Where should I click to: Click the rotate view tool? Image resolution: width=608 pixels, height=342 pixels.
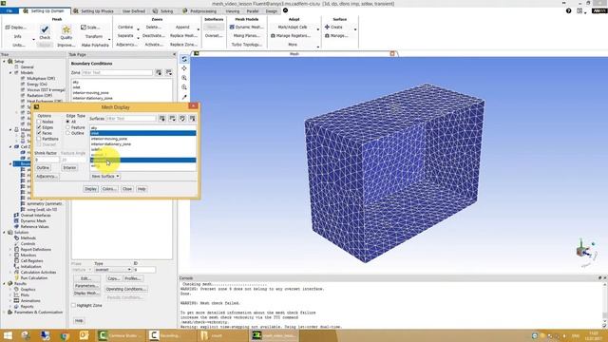pyautogui.click(x=184, y=59)
